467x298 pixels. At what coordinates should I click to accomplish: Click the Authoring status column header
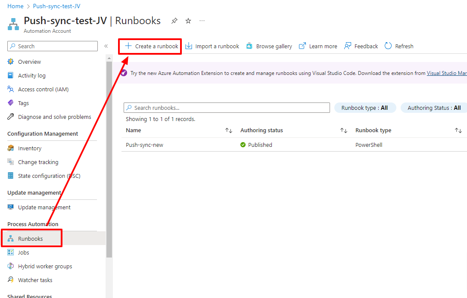pos(262,130)
